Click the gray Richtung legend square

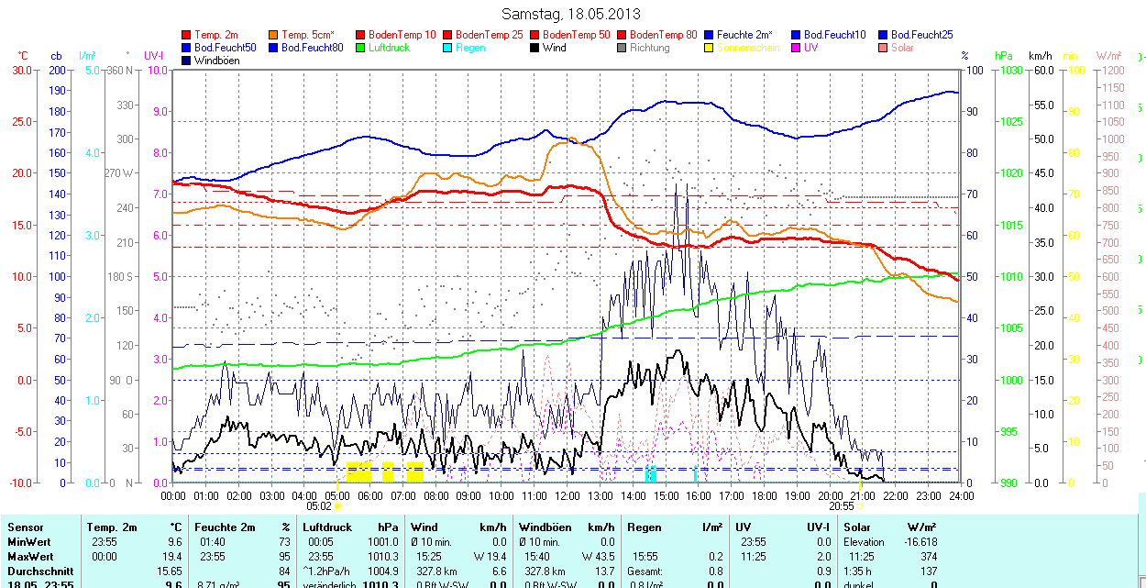(623, 48)
